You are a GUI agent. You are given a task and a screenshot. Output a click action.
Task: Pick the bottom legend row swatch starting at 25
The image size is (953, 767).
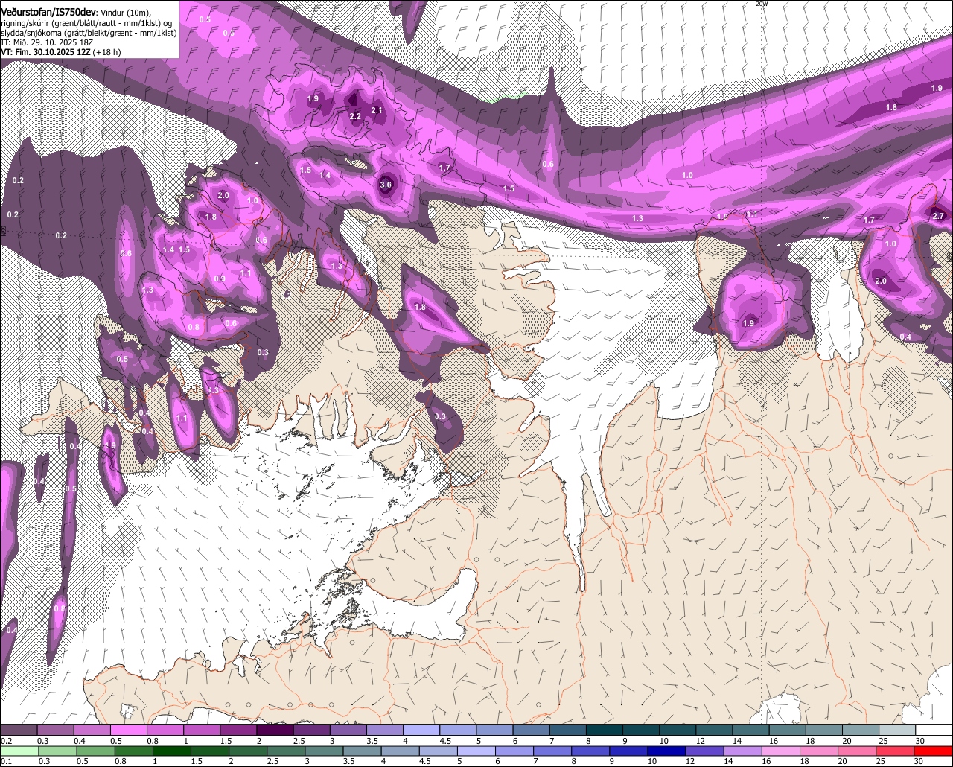click(896, 751)
